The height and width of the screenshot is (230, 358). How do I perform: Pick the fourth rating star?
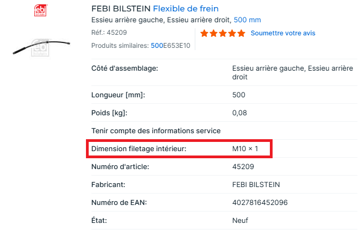(x=232, y=34)
